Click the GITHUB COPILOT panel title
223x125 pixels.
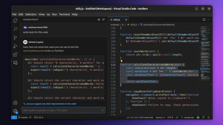(x=31, y=19)
